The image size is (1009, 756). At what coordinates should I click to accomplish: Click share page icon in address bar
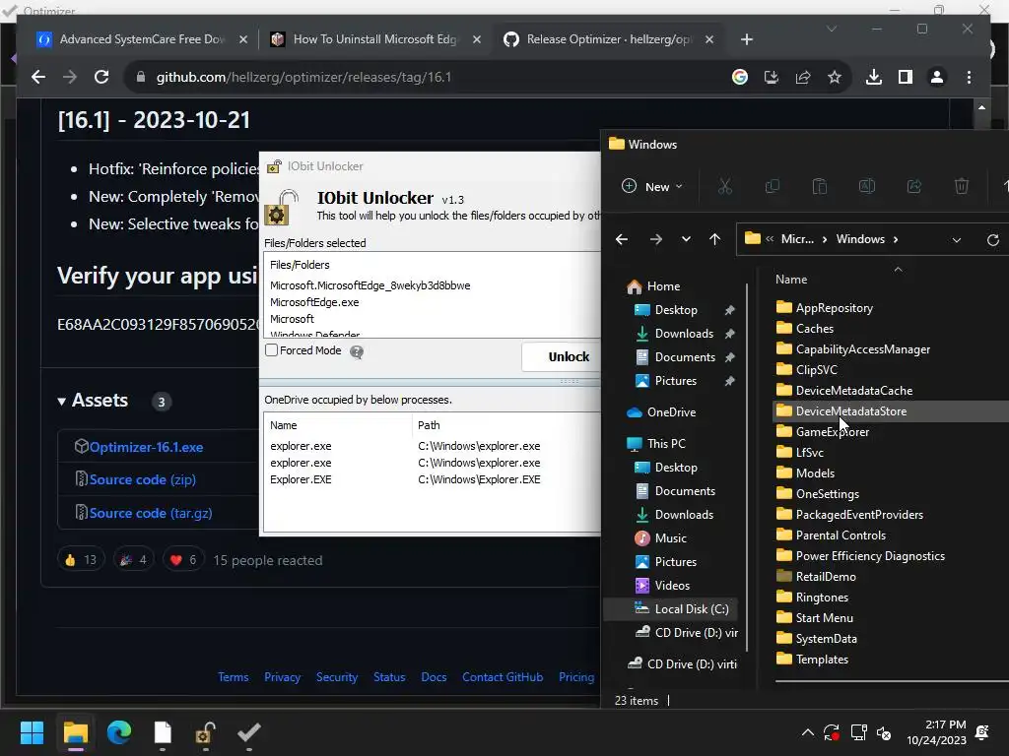point(803,77)
